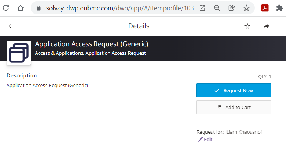Open the browser zoom magnifier control
Viewport: 286px width, 152px height.
(217, 8)
